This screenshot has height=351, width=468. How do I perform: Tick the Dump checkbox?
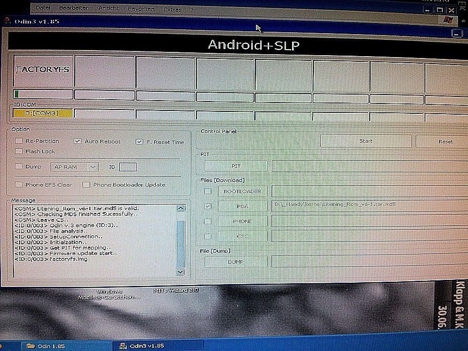coord(19,167)
